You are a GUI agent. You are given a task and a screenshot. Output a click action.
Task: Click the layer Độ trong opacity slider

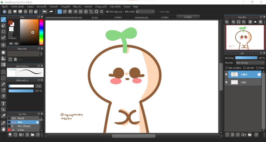click(x=246, y=58)
